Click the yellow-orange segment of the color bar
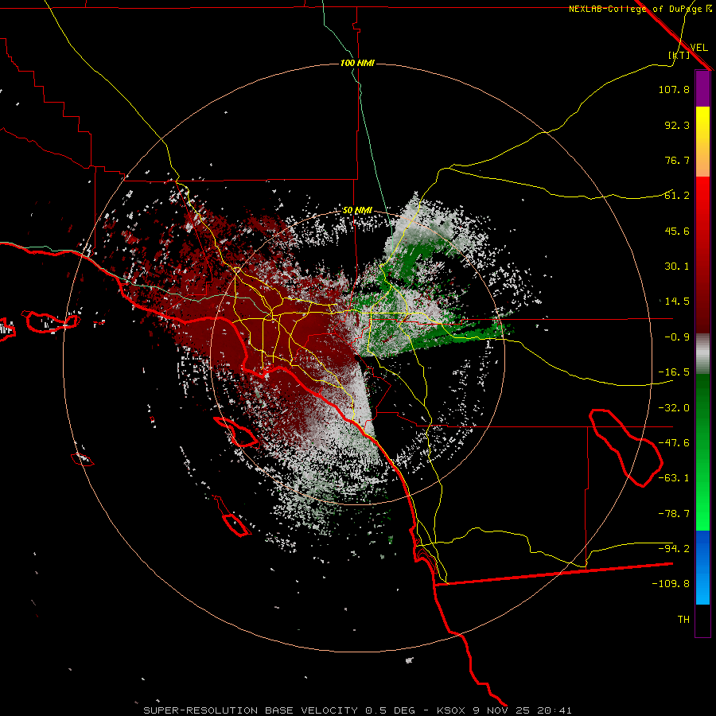This screenshot has height=716, width=716. tap(702, 142)
